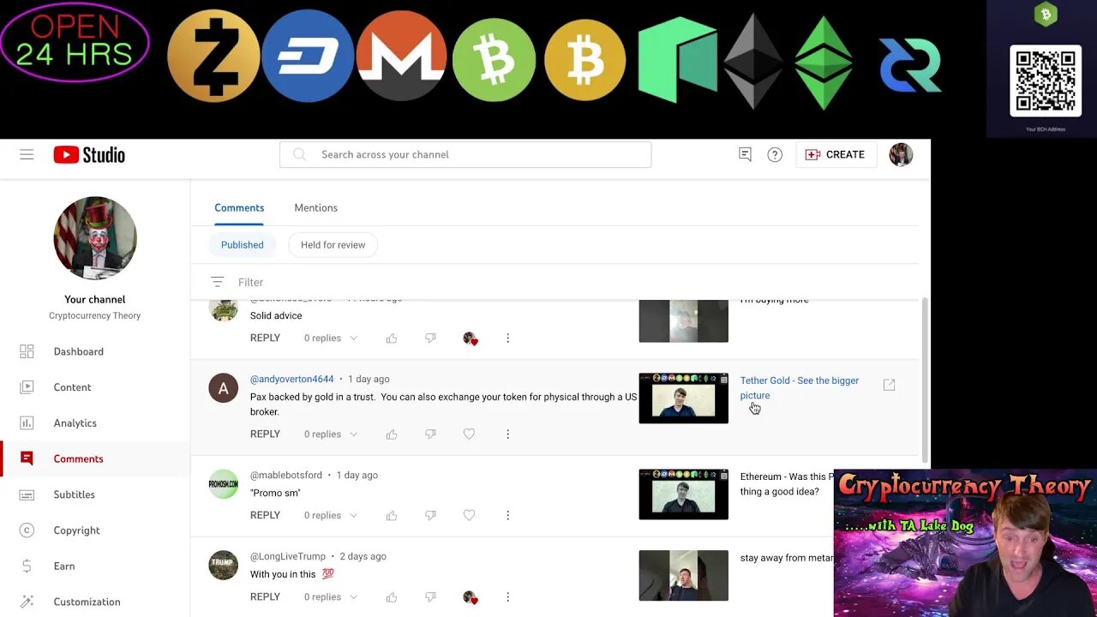Image resolution: width=1097 pixels, height=617 pixels.
Task: Open the Tether Gold video thumbnail
Action: [x=683, y=398]
